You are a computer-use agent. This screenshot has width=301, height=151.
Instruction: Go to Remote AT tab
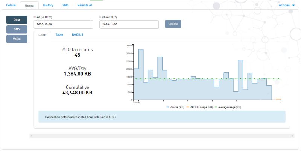click(x=85, y=5)
